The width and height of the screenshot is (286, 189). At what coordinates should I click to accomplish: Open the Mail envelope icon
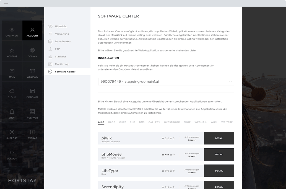click(12, 71)
